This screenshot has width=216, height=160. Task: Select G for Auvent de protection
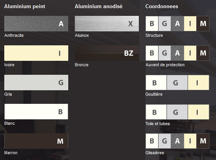pos(164,53)
